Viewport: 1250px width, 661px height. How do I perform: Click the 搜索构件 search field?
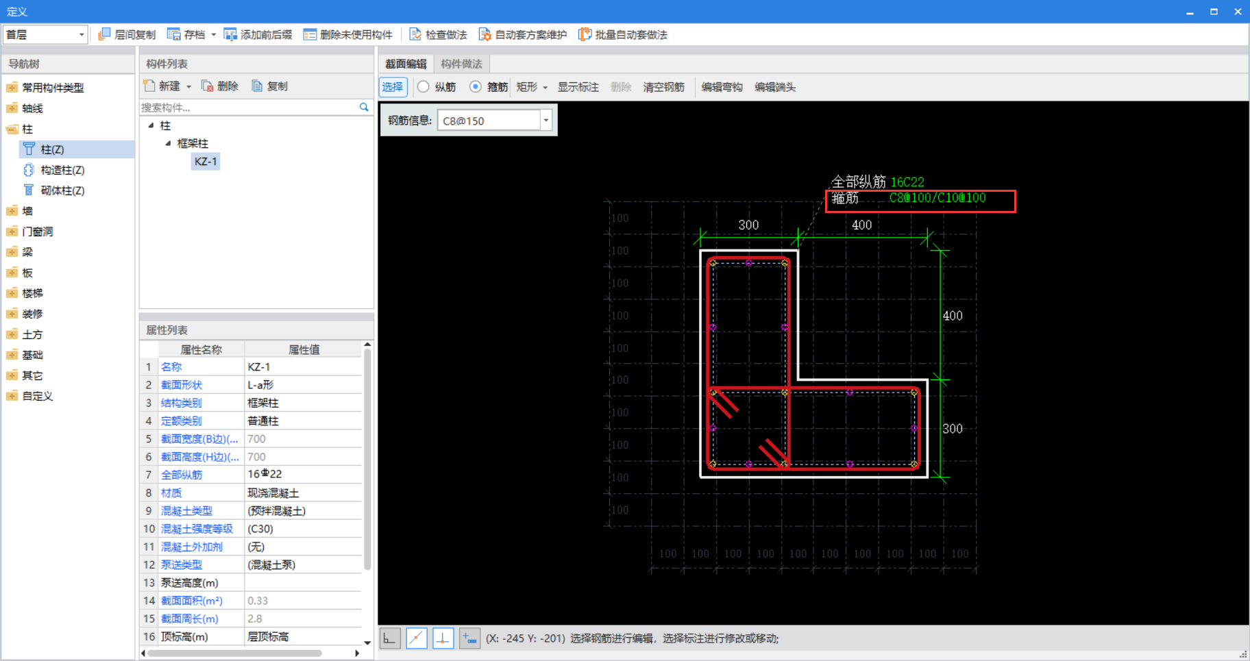click(x=248, y=107)
